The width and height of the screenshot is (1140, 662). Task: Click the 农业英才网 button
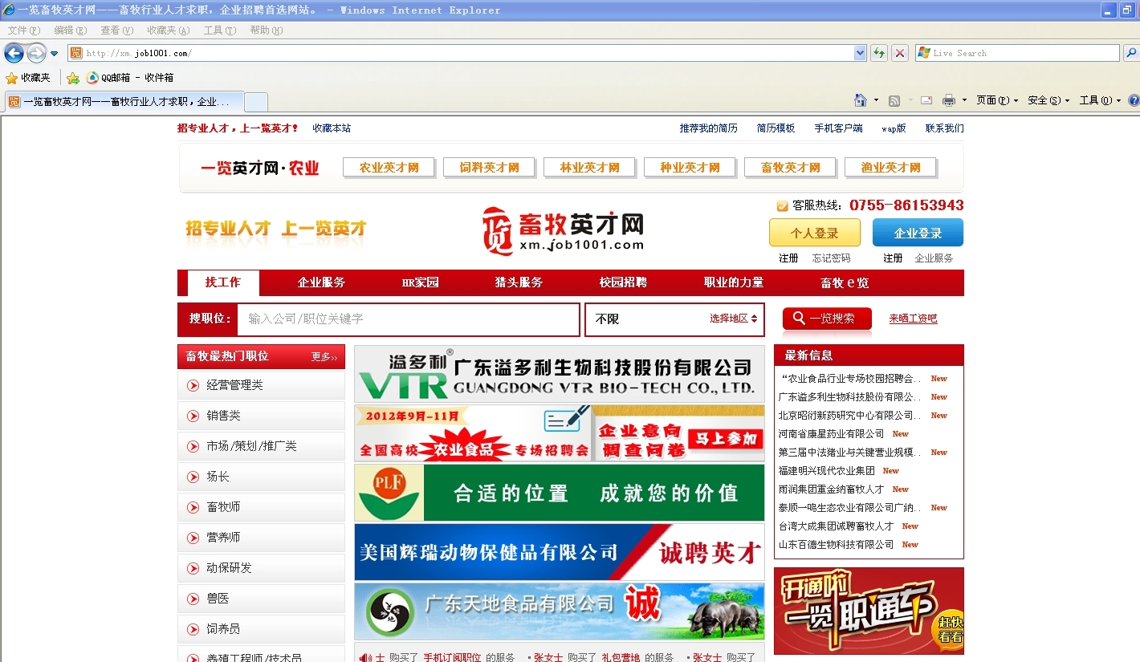coord(389,168)
